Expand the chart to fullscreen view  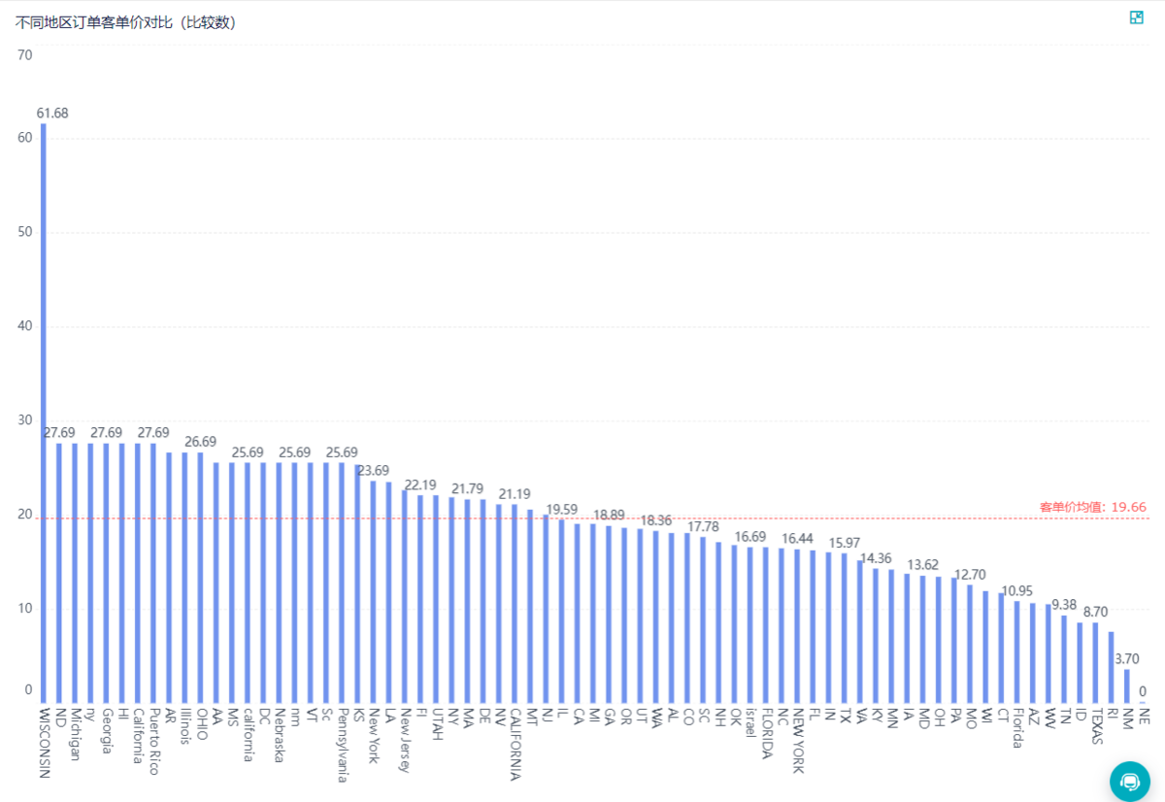[x=1137, y=17]
